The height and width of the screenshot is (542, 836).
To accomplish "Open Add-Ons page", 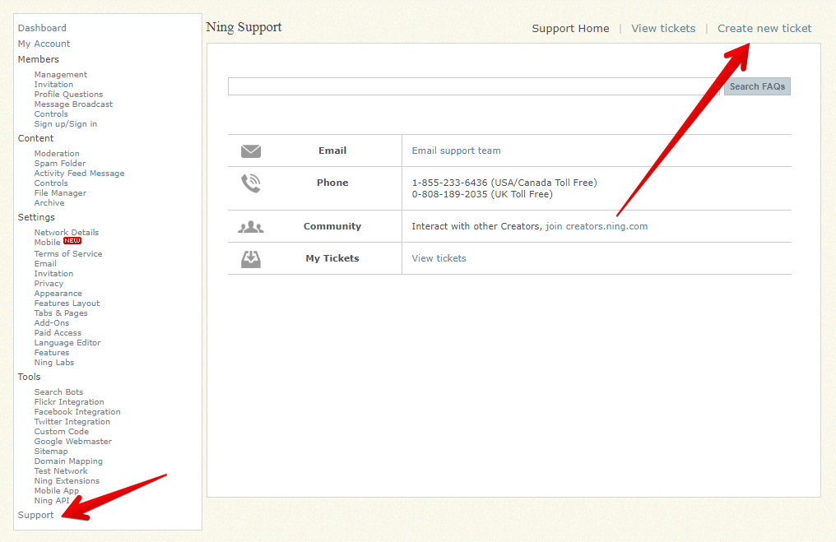I will (x=52, y=323).
